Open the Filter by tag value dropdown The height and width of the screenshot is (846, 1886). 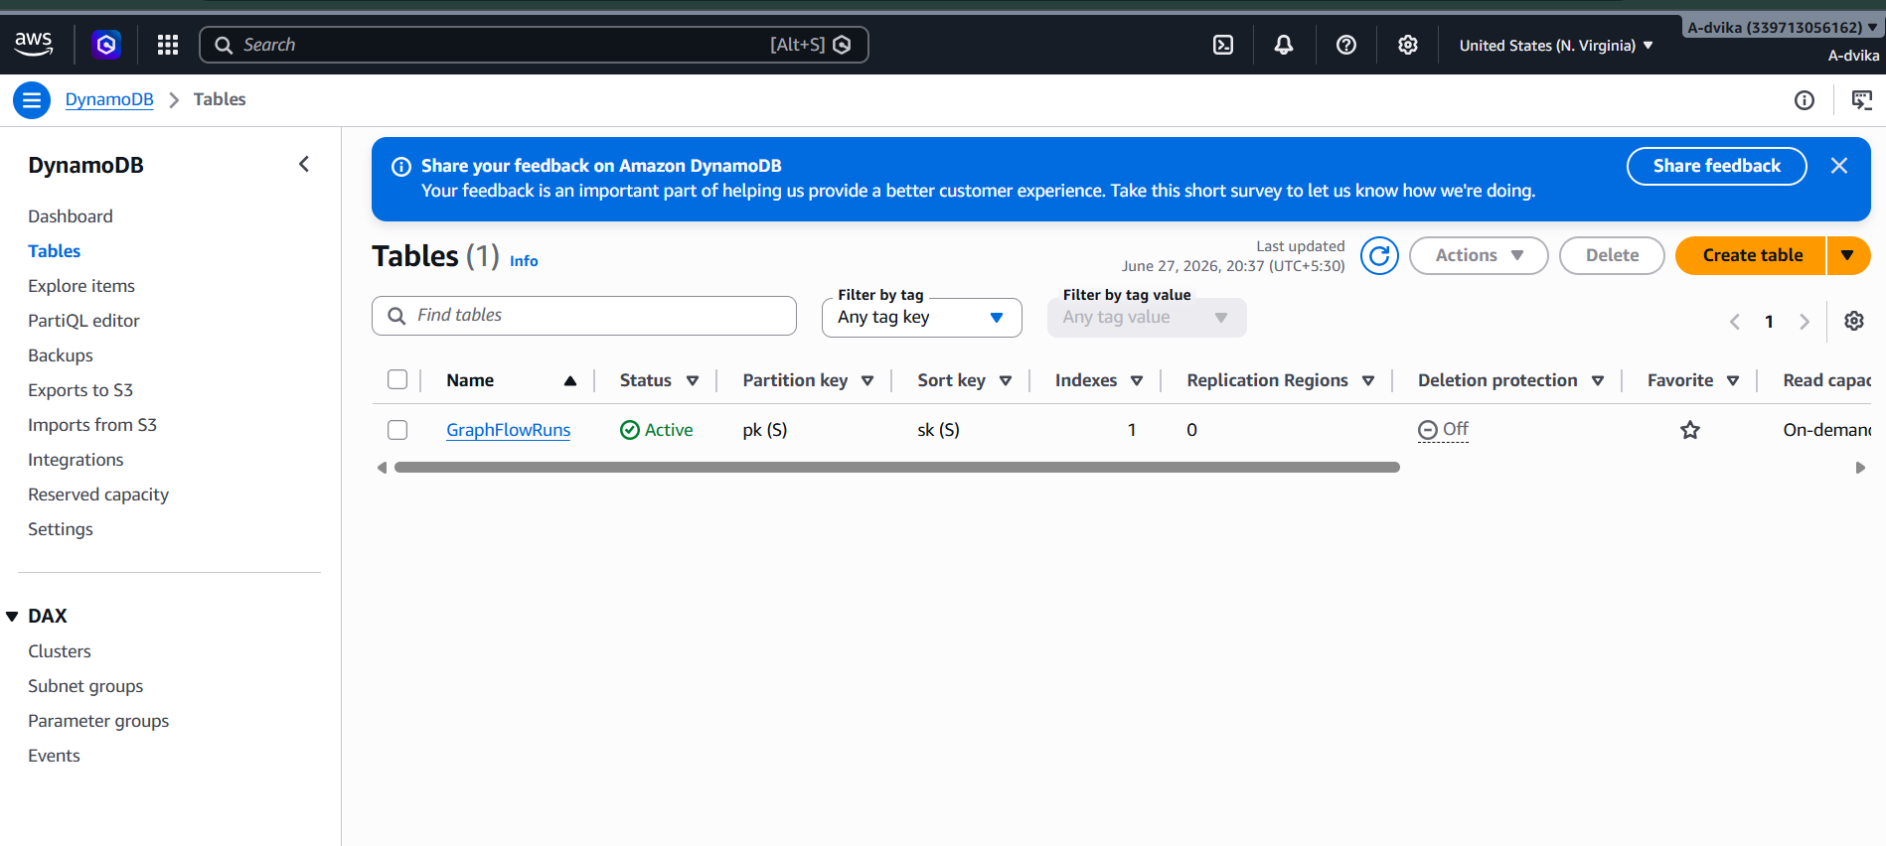(1147, 318)
